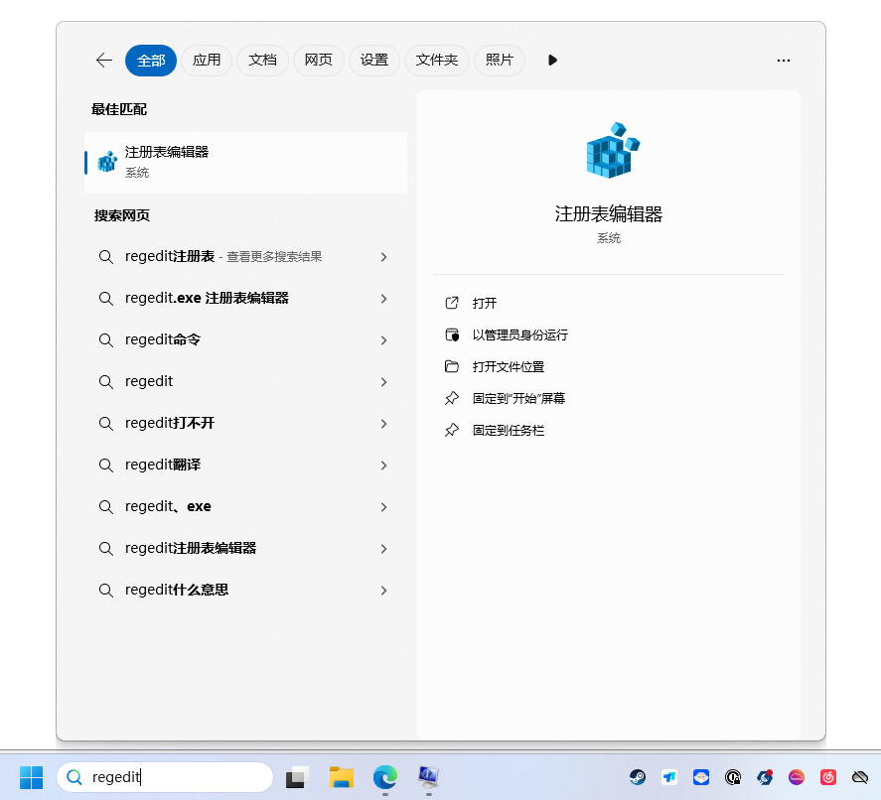Click the back arrow in search panel
This screenshot has width=881, height=800.
tap(104, 61)
